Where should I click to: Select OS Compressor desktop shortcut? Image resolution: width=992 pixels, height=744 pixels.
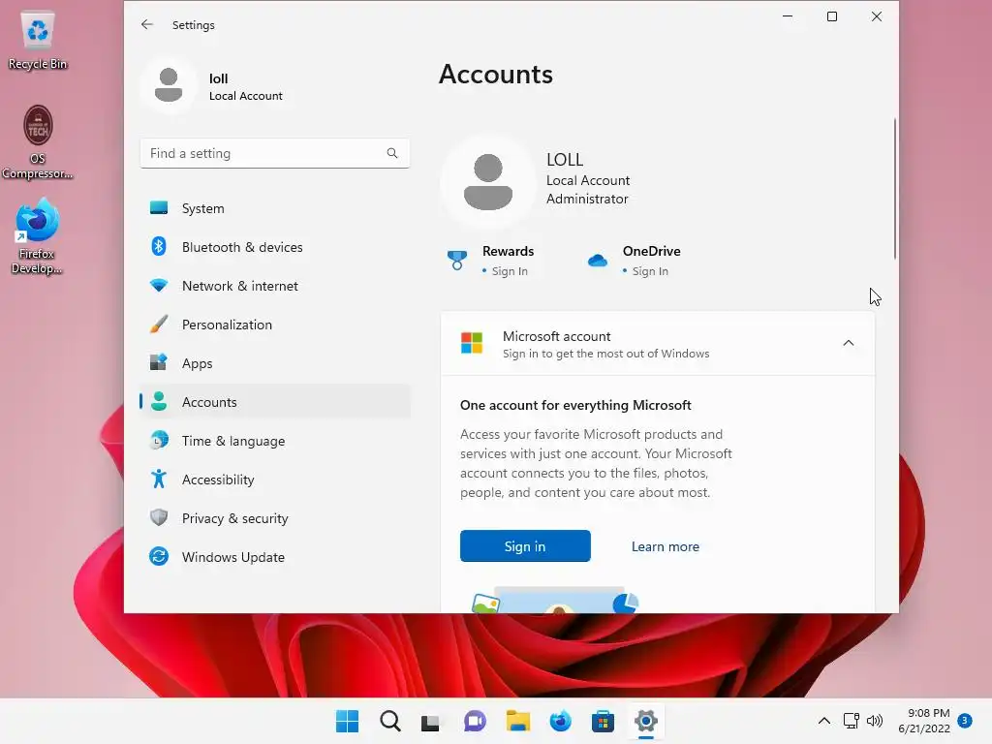[38, 143]
